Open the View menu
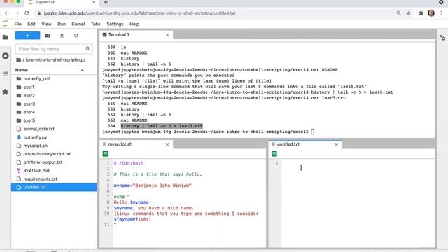 (x=46, y=24)
